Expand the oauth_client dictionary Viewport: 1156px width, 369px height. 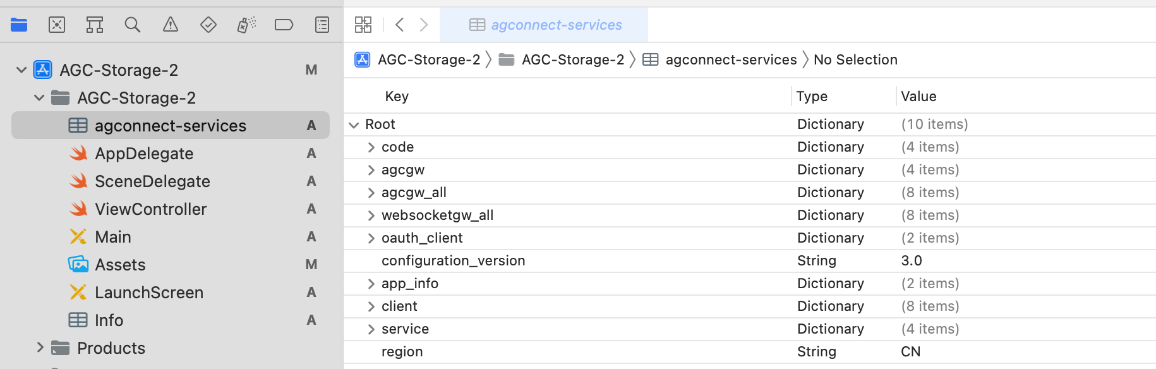tap(371, 238)
